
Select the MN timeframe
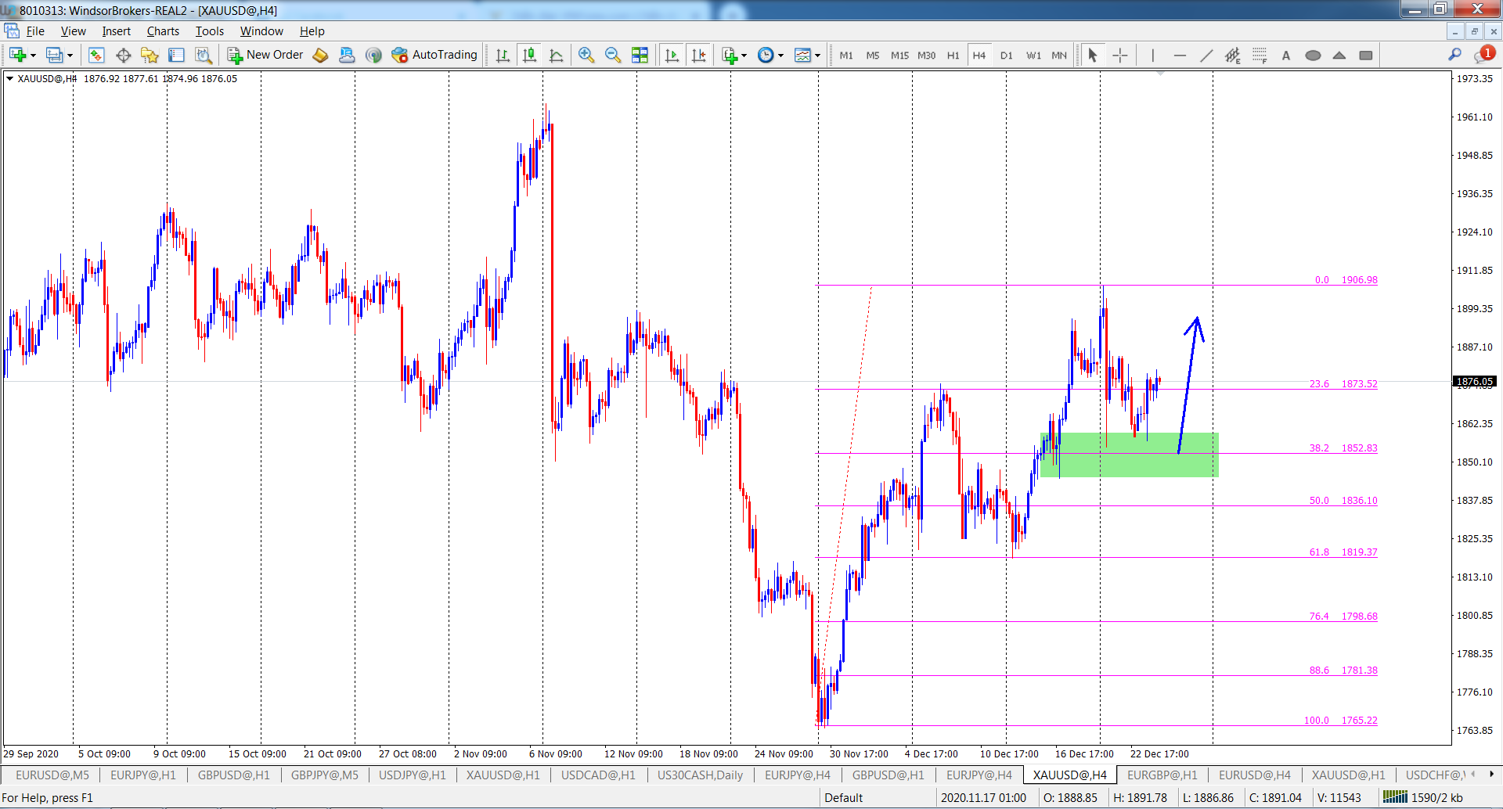[1059, 56]
